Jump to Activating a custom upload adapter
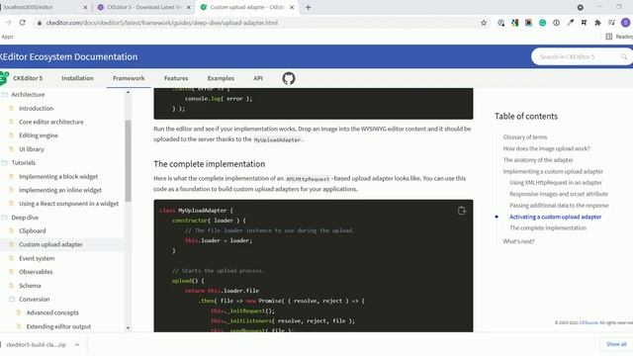 pyautogui.click(x=555, y=217)
